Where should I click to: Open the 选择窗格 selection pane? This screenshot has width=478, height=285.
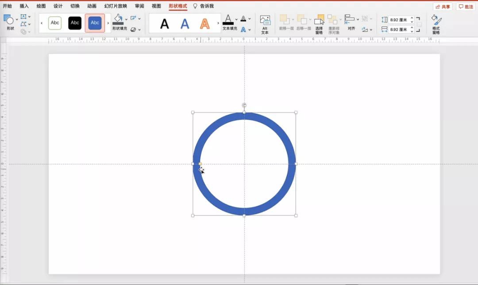pyautogui.click(x=319, y=24)
